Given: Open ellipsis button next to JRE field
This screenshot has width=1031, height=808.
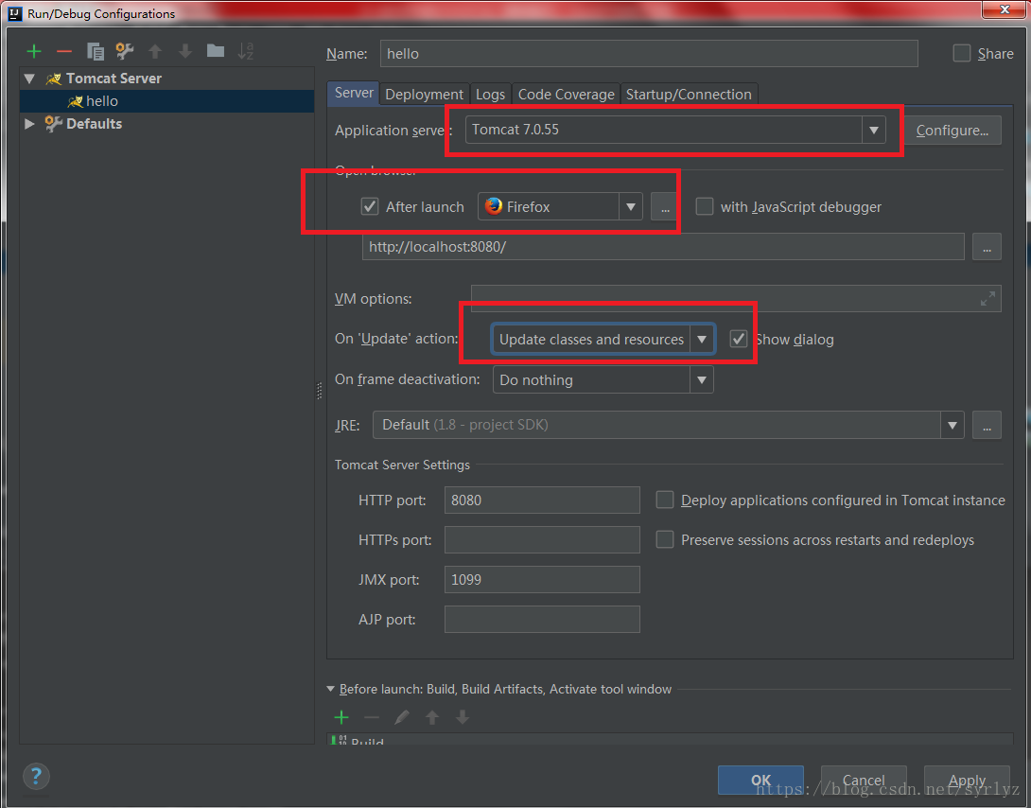Looking at the screenshot, I should [987, 426].
